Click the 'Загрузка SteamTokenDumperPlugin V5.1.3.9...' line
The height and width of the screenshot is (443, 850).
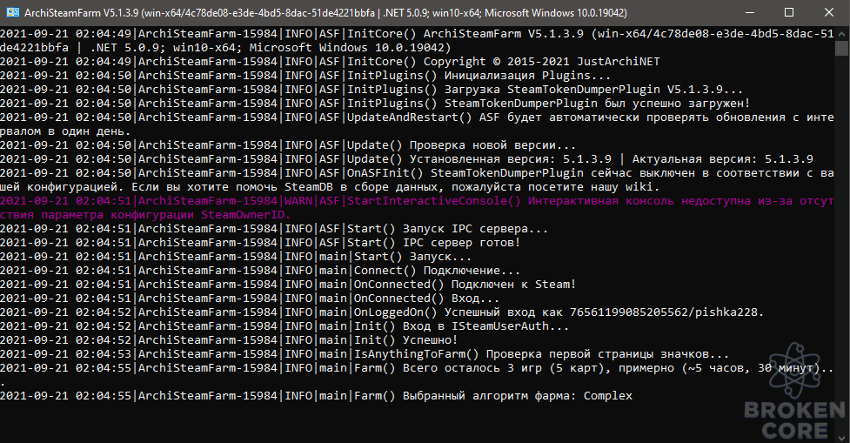point(371,90)
